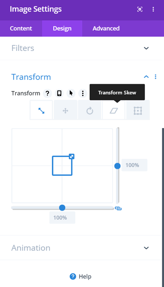This screenshot has height=287, width=164.
Task: Open Transform option's three-dot menu
Action: [83, 93]
